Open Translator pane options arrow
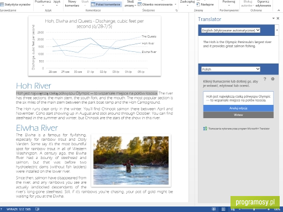This screenshot has height=212, width=283. point(274,18)
